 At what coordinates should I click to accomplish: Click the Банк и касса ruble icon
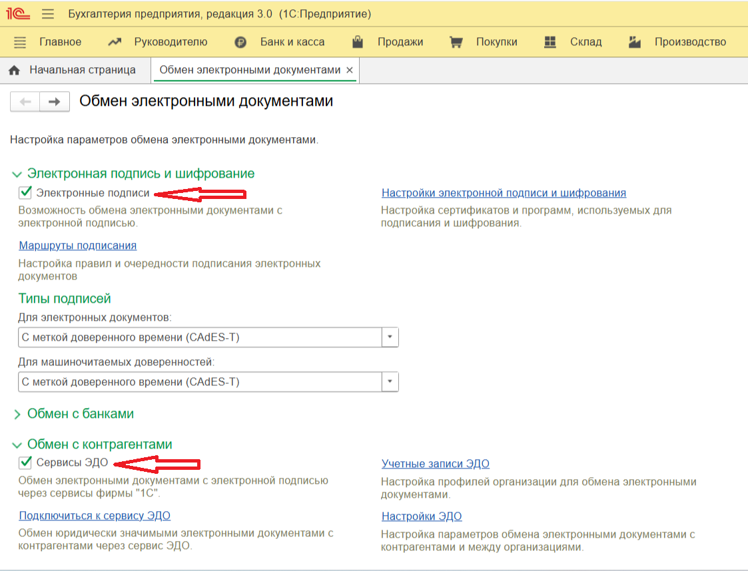tap(240, 42)
